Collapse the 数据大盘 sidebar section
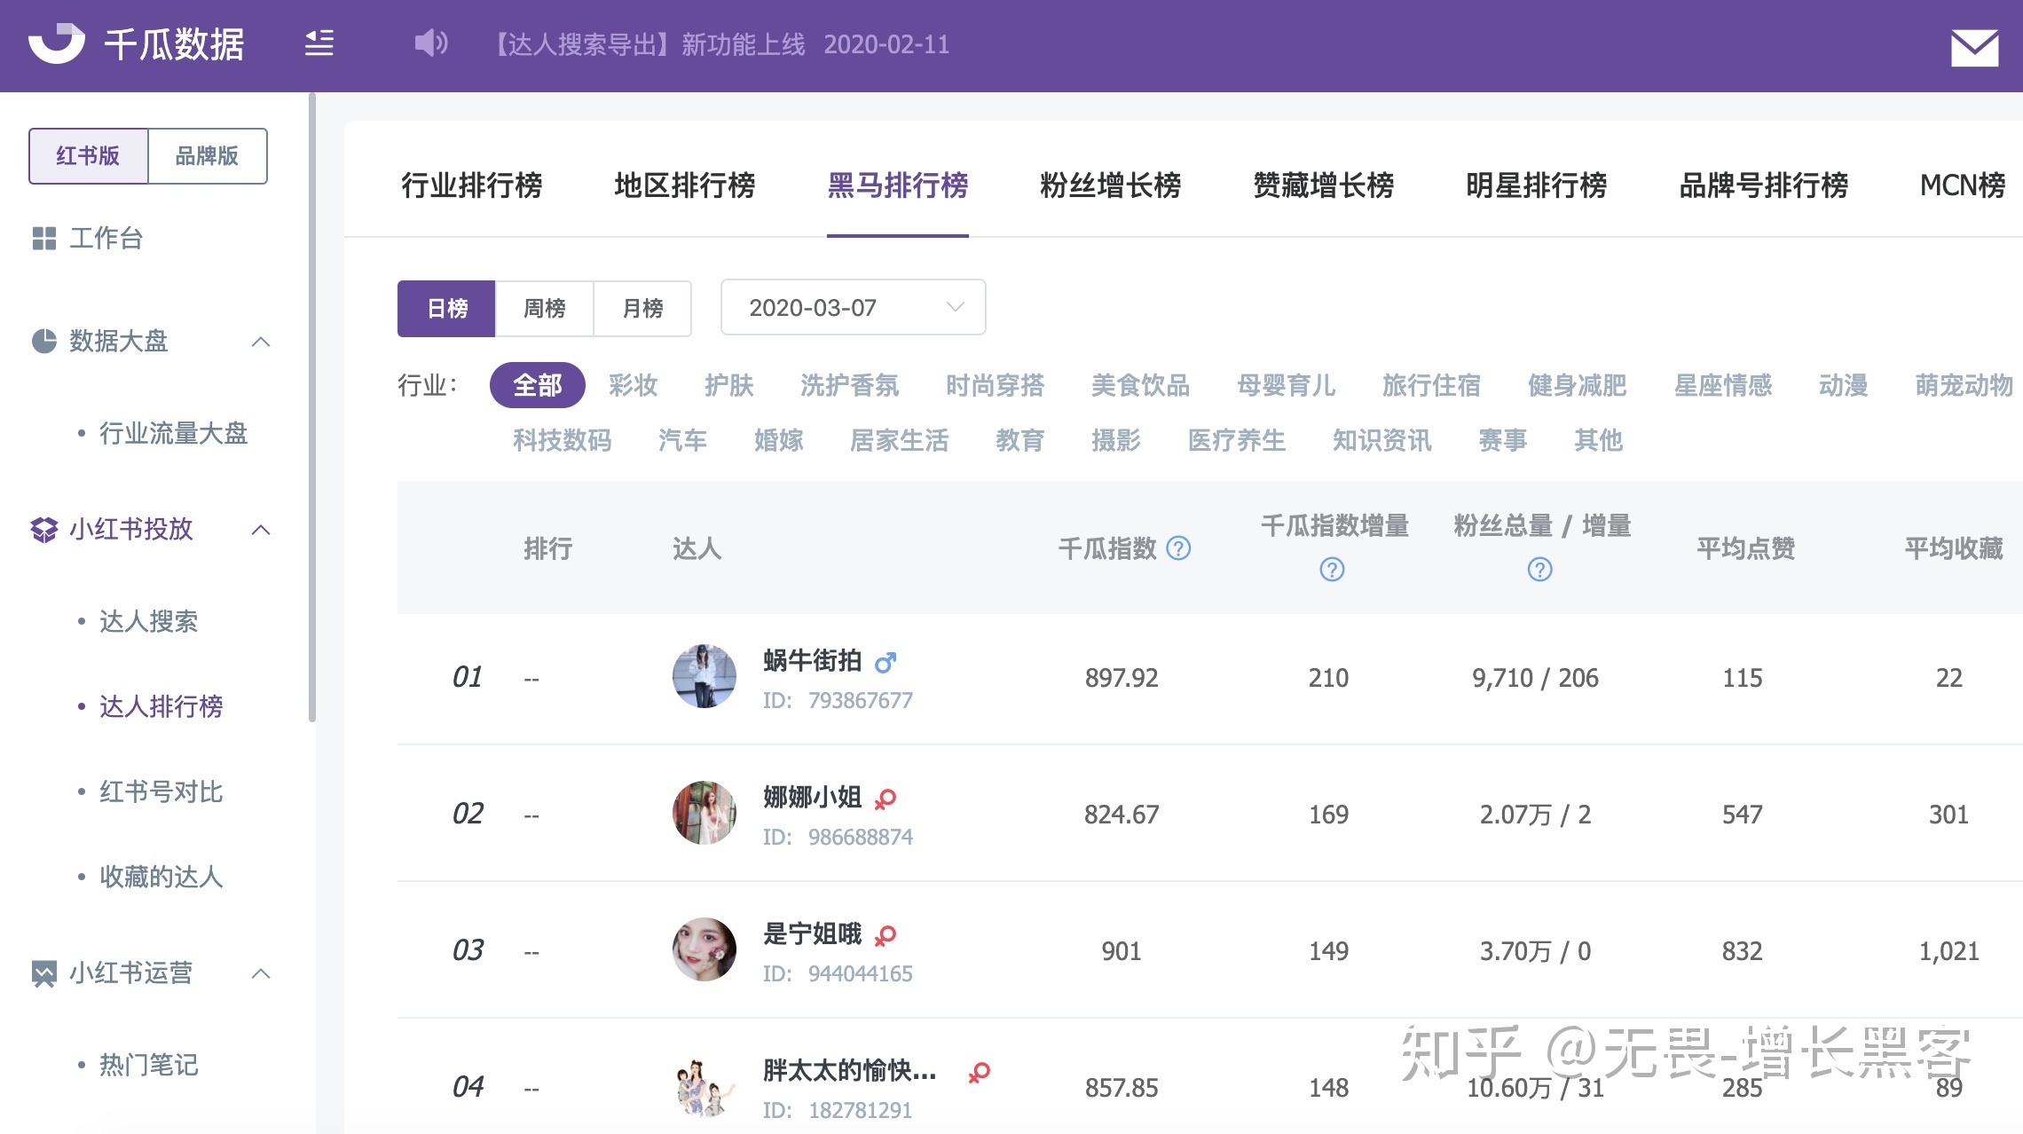 coord(261,342)
